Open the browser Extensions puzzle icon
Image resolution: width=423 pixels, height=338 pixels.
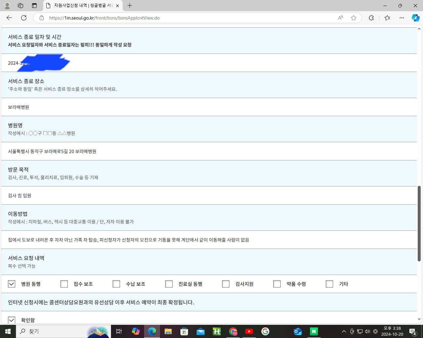point(371,18)
